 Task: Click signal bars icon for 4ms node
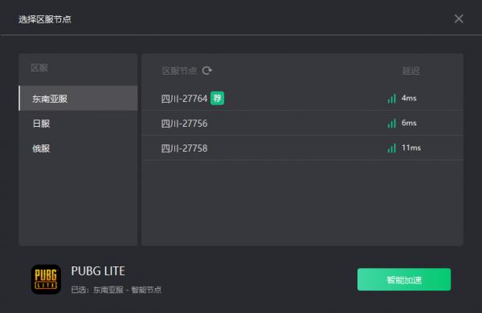click(392, 98)
